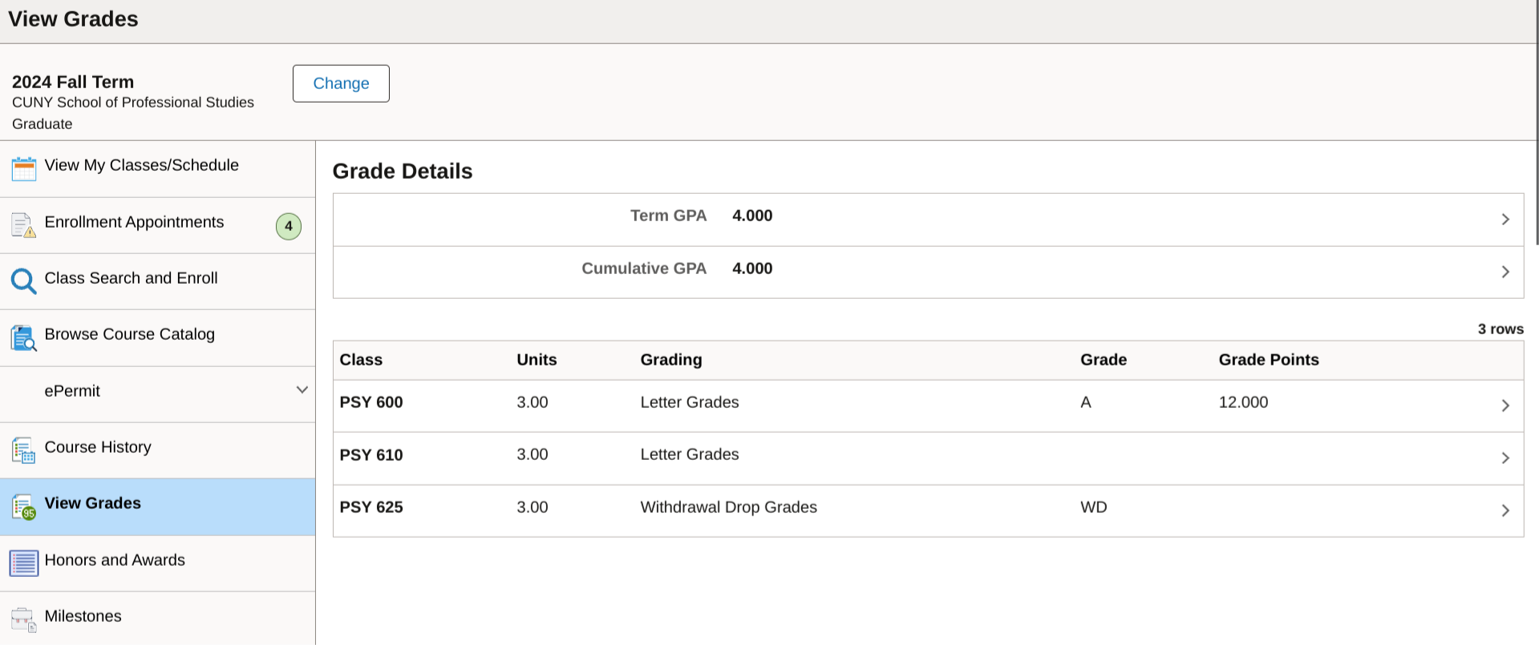Viewport: 1539px width, 645px height.
Task: Click the PSY 610 class name
Action: tap(371, 455)
